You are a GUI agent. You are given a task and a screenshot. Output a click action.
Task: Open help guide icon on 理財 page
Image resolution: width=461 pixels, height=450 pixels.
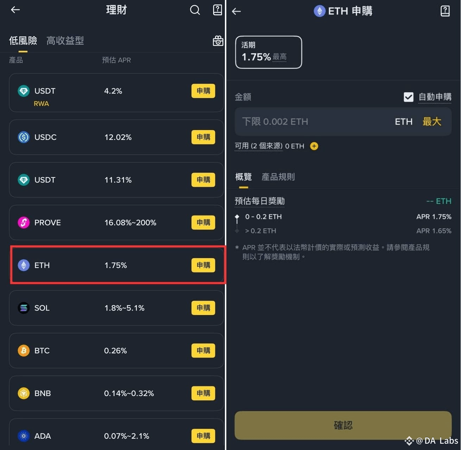(x=217, y=10)
